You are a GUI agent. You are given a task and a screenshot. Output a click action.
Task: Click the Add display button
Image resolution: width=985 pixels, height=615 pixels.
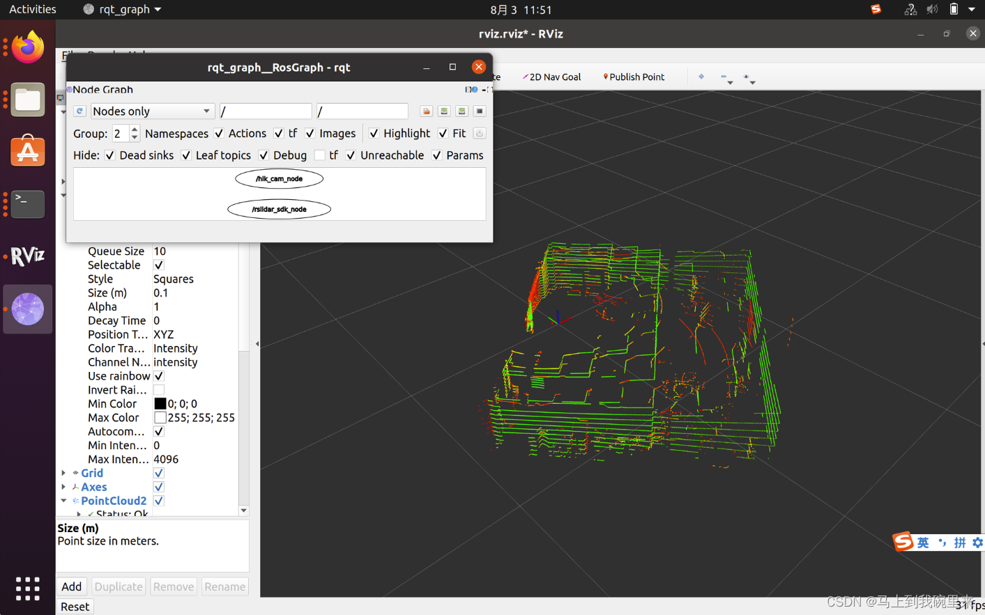tap(72, 586)
